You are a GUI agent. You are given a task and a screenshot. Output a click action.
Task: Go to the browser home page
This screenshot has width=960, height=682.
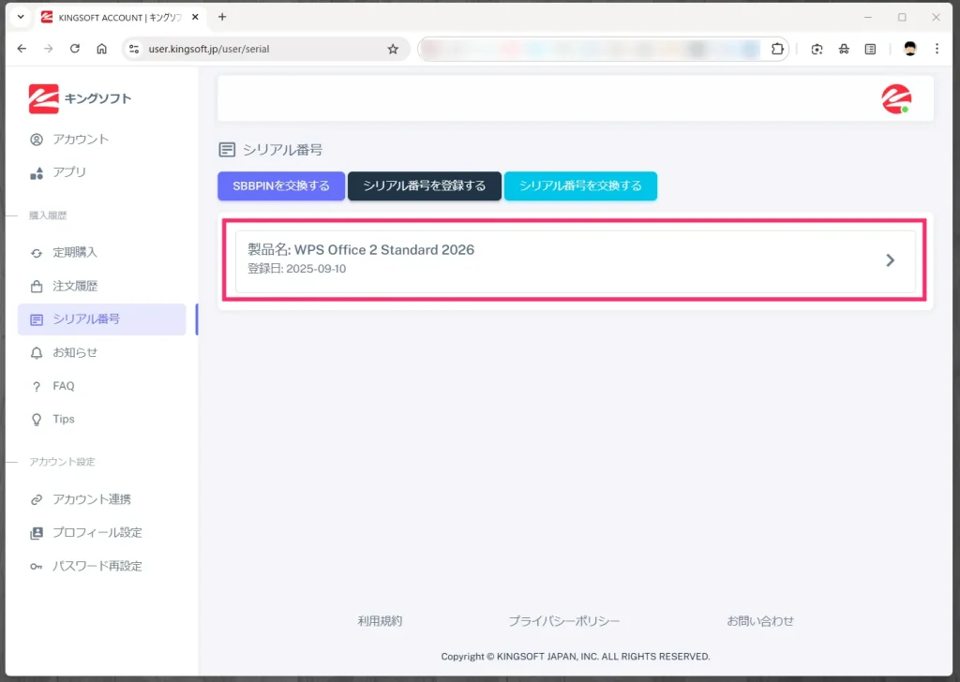pos(101,49)
